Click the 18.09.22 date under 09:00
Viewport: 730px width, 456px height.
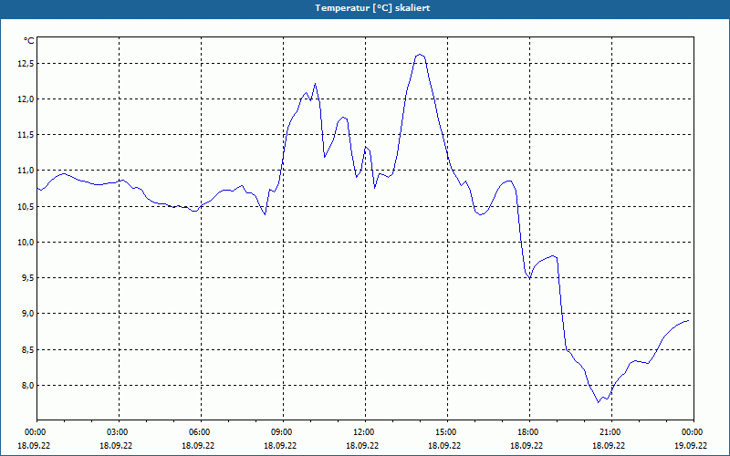pyautogui.click(x=280, y=445)
